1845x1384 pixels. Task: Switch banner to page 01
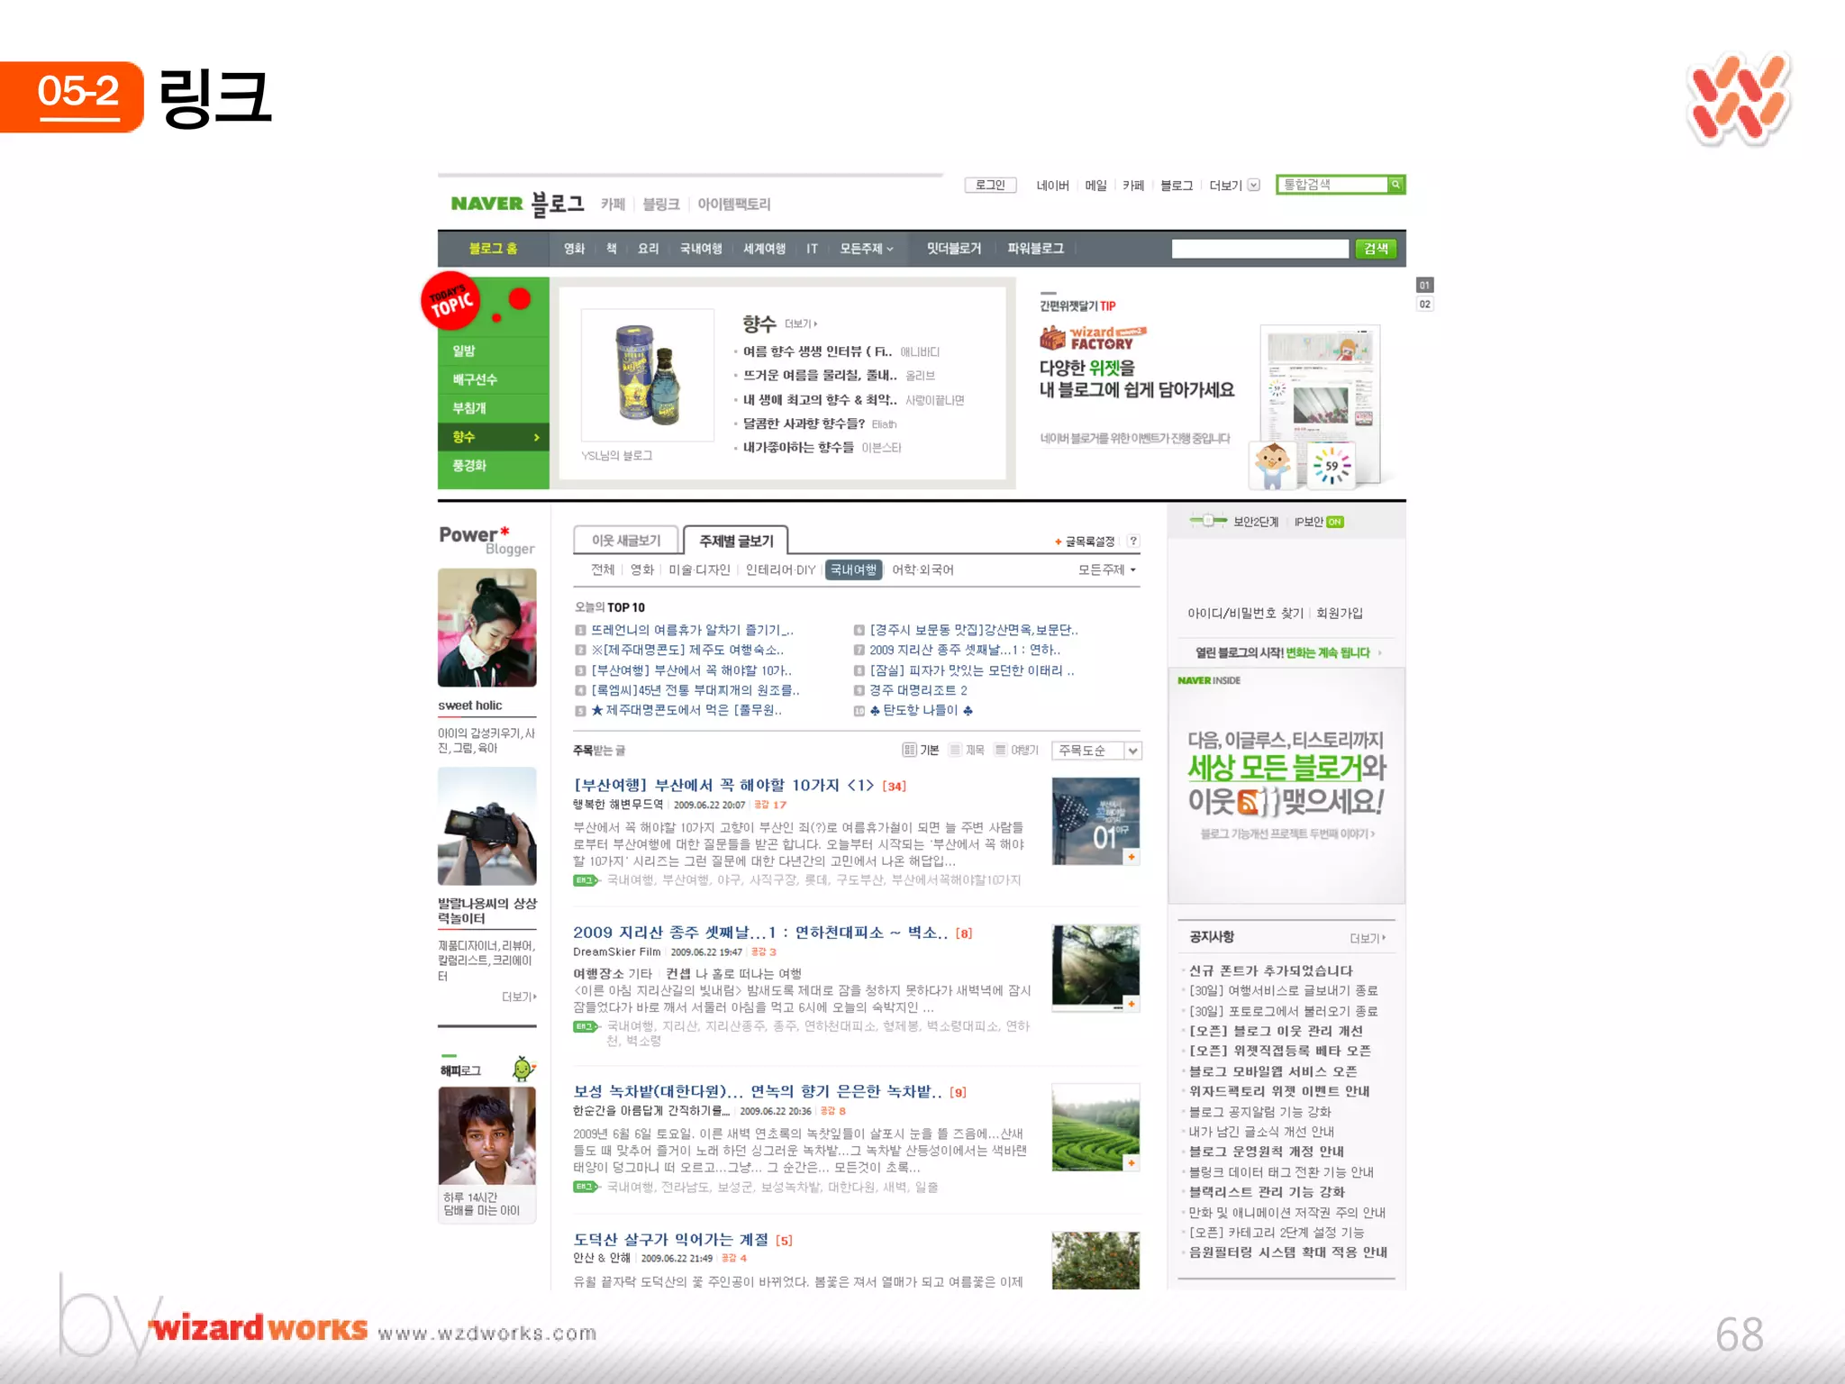pos(1424,285)
